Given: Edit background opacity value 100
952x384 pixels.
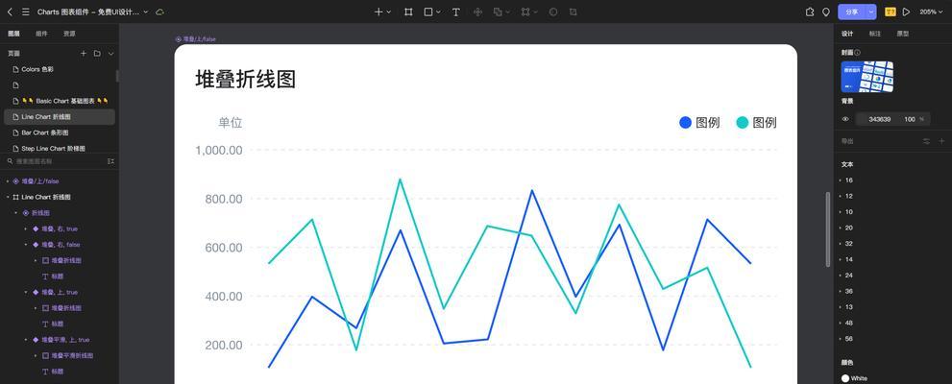Looking at the screenshot, I should 910,119.
